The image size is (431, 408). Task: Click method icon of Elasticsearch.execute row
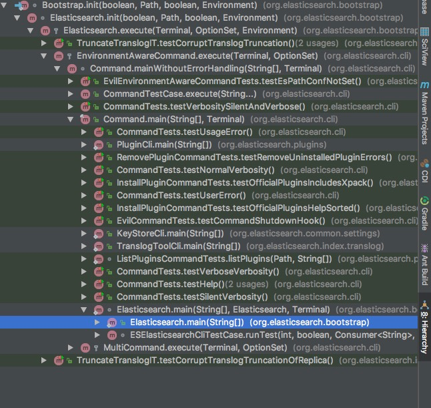click(45, 31)
